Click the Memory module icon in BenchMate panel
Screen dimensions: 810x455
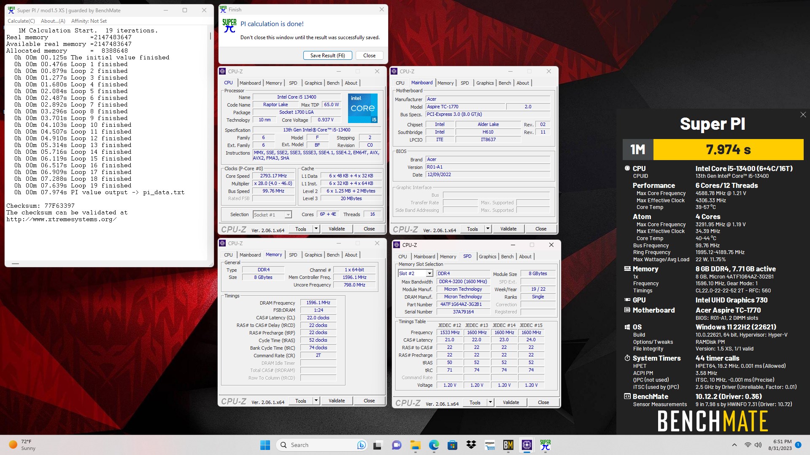click(x=627, y=268)
